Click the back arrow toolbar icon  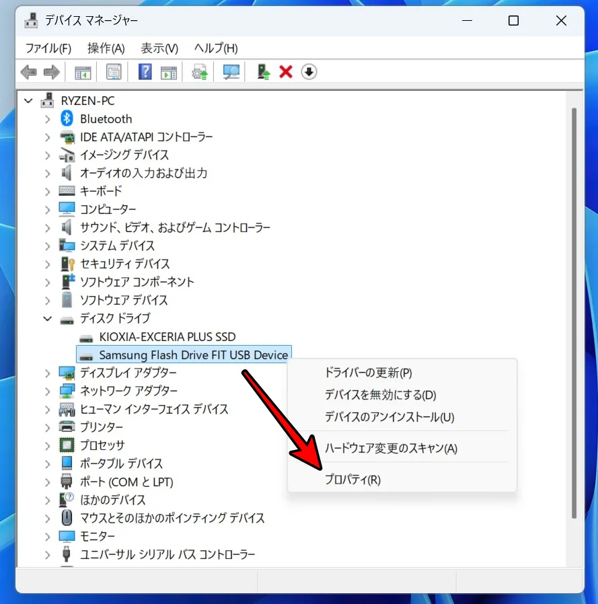28,72
